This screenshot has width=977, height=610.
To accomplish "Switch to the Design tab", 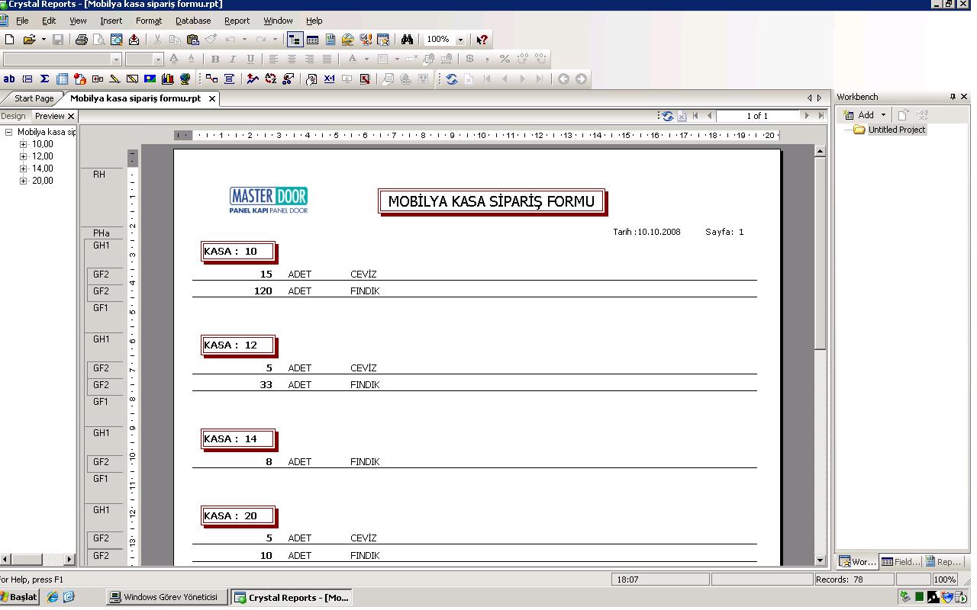I will tap(14, 116).
